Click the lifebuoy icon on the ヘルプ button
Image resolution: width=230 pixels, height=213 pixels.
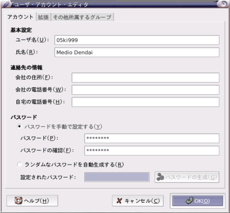click(18, 201)
